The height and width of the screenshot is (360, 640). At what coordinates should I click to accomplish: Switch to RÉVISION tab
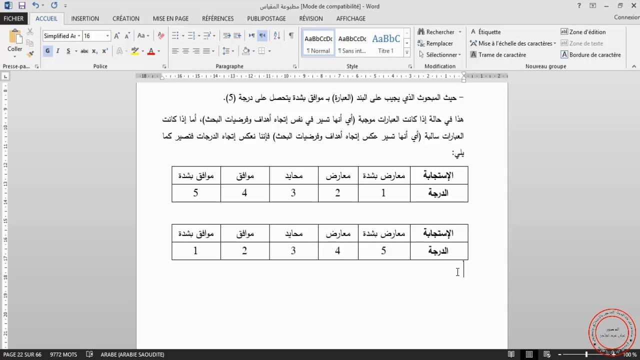311,18
